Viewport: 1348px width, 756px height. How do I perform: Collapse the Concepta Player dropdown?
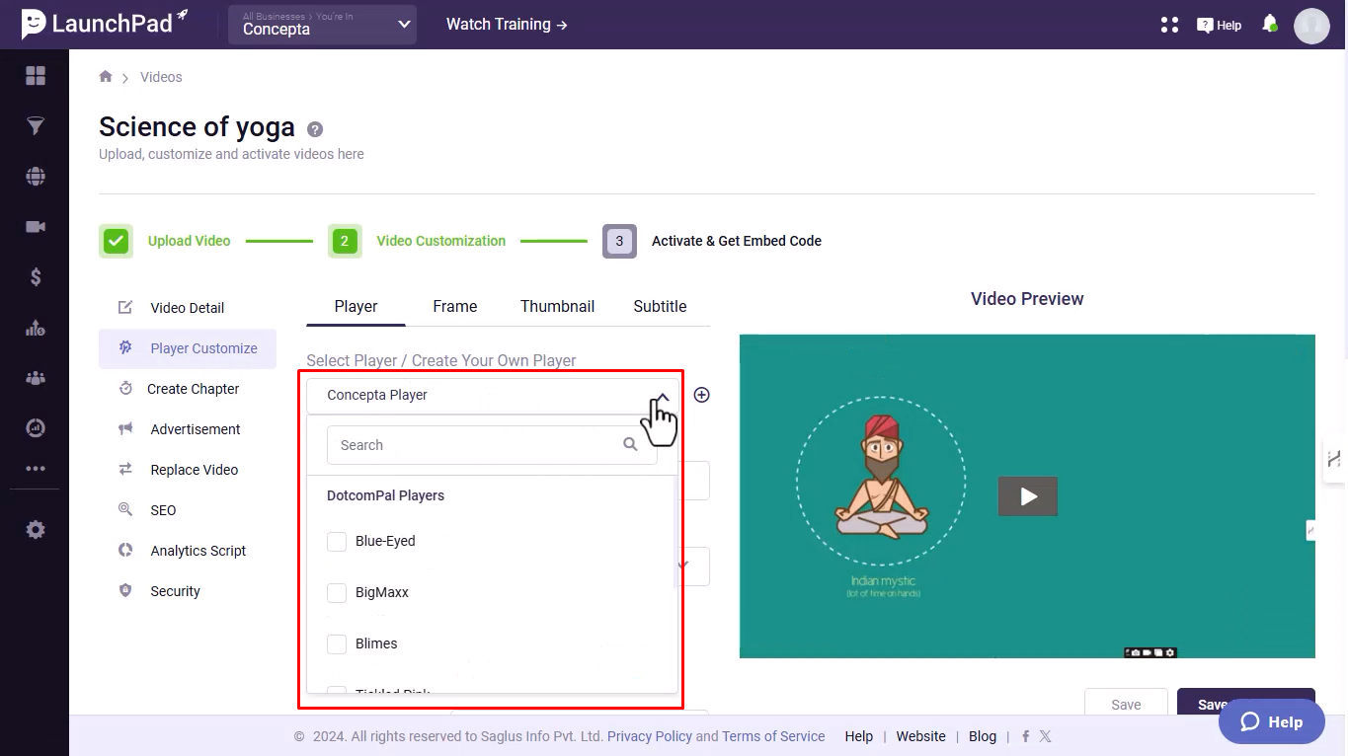pos(663,396)
